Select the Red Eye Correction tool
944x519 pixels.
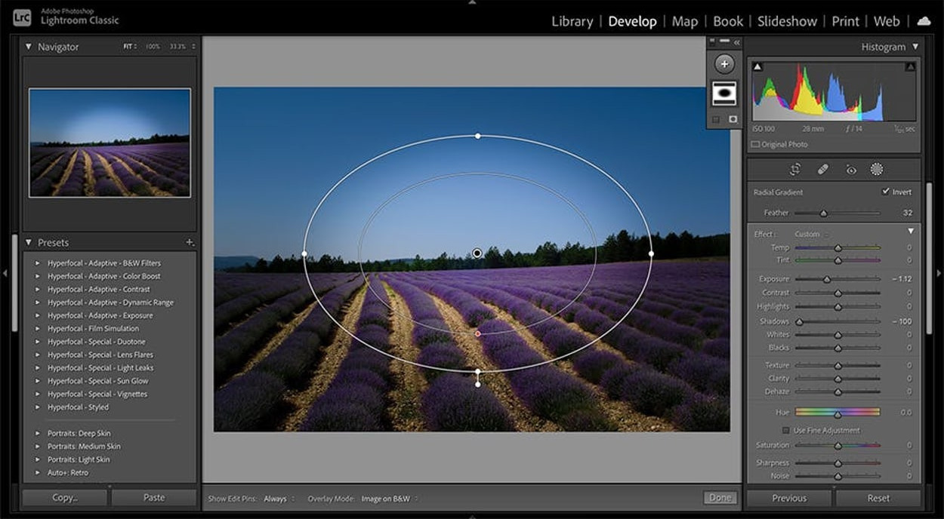851,170
